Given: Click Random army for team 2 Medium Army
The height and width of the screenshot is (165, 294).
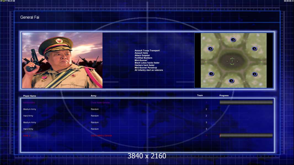Looking at the screenshot, I should (x=95, y=109).
